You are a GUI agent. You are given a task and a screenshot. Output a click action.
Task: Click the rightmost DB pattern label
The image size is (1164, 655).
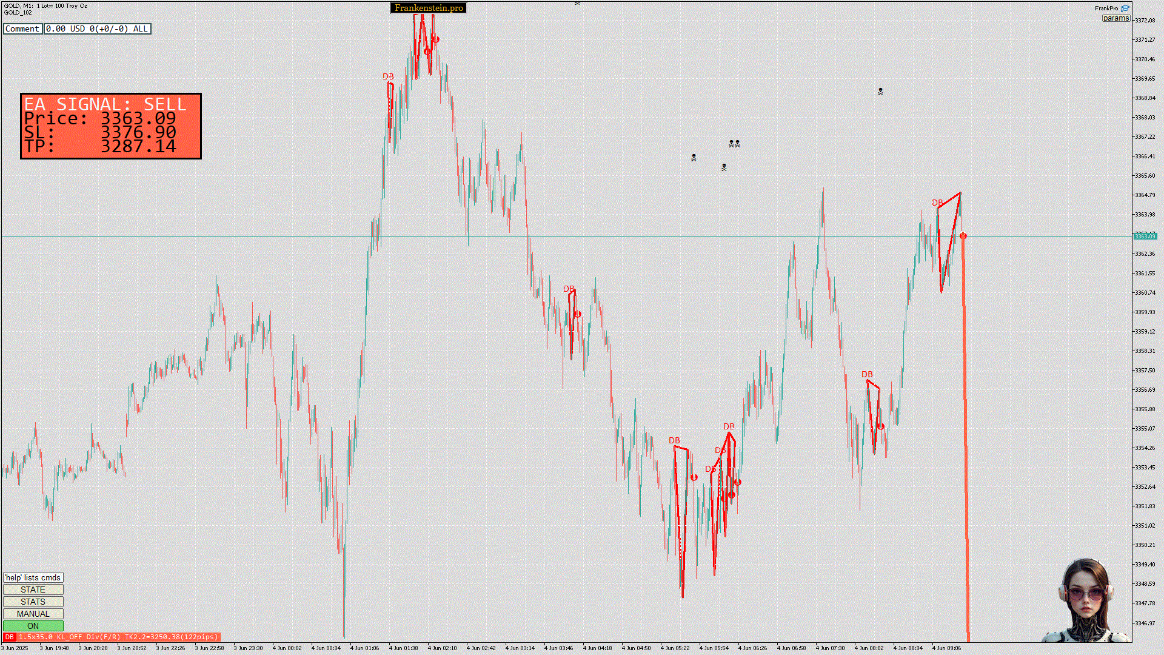(937, 203)
